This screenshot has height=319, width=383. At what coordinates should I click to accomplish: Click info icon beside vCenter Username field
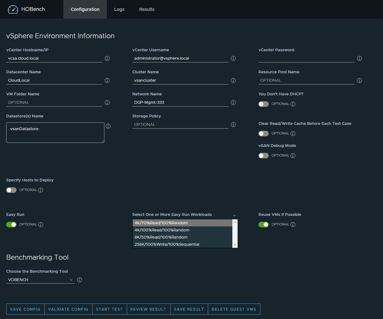(x=233, y=58)
